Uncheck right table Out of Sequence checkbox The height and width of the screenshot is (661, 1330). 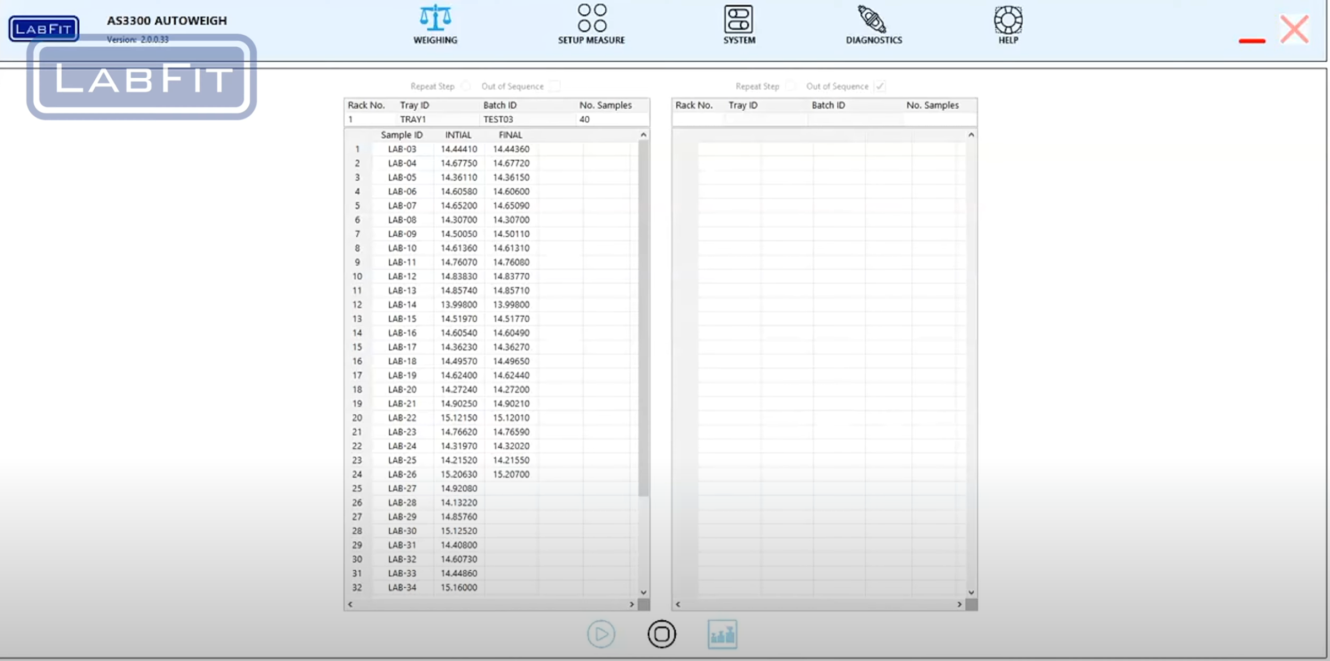pyautogui.click(x=880, y=86)
